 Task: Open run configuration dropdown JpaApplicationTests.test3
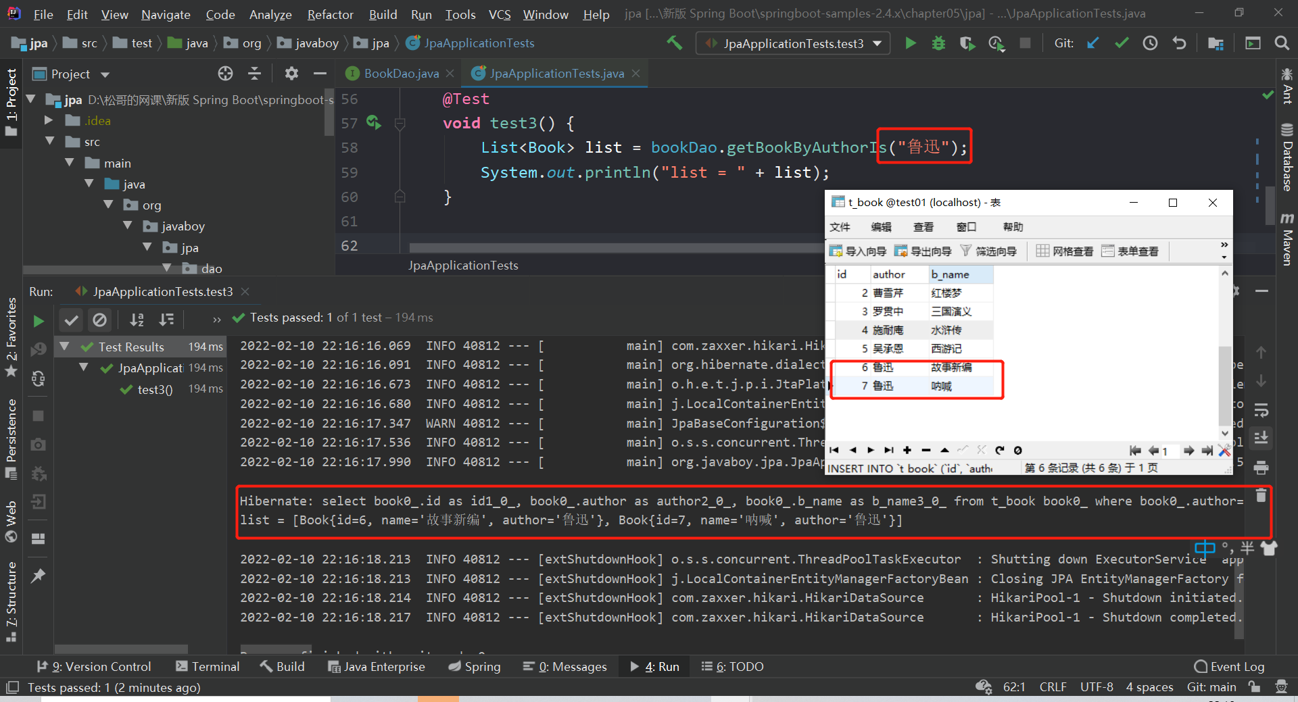pos(794,43)
